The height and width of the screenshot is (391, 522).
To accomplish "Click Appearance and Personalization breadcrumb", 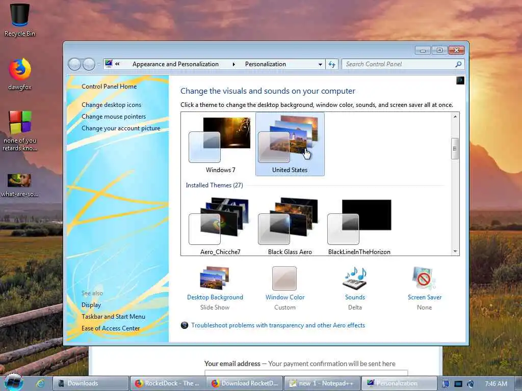I will click(175, 64).
